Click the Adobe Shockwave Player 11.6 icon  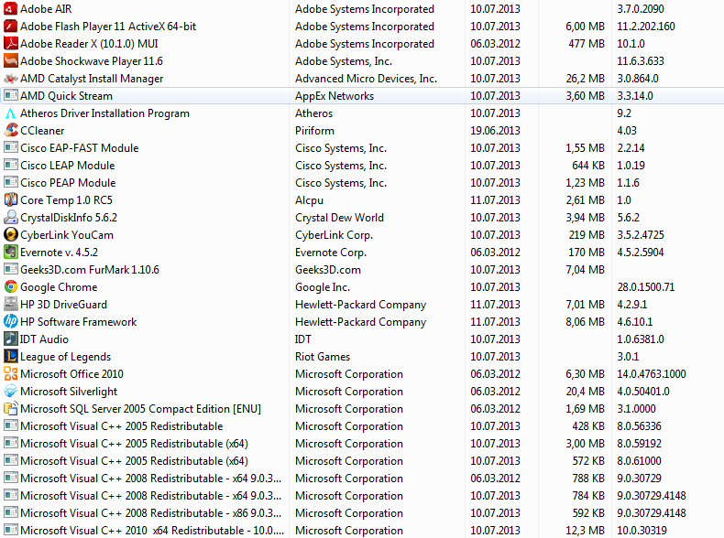click(x=11, y=61)
